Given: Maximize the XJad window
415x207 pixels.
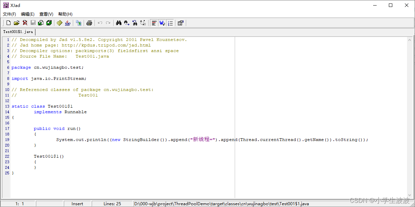Looking at the screenshot, I should pyautogui.click(x=391, y=5).
